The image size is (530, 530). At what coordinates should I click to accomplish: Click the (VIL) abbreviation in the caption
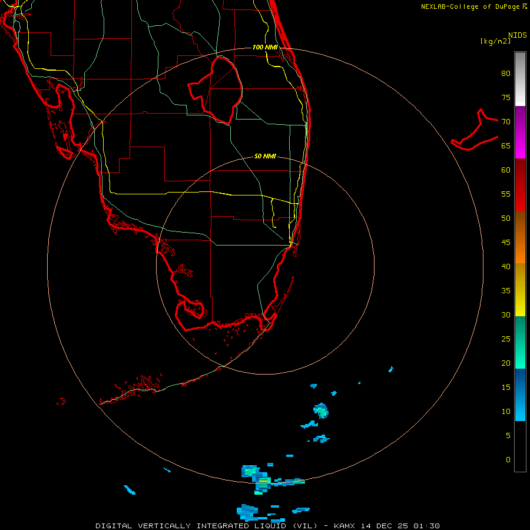click(305, 526)
